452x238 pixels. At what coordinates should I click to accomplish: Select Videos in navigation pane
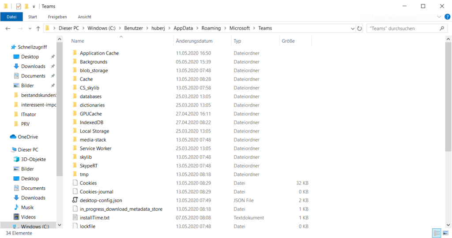[28, 217]
